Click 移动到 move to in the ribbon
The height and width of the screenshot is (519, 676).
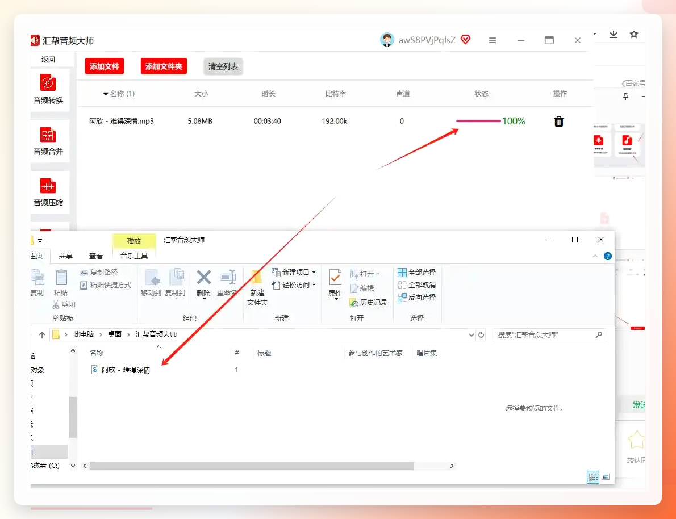click(151, 283)
